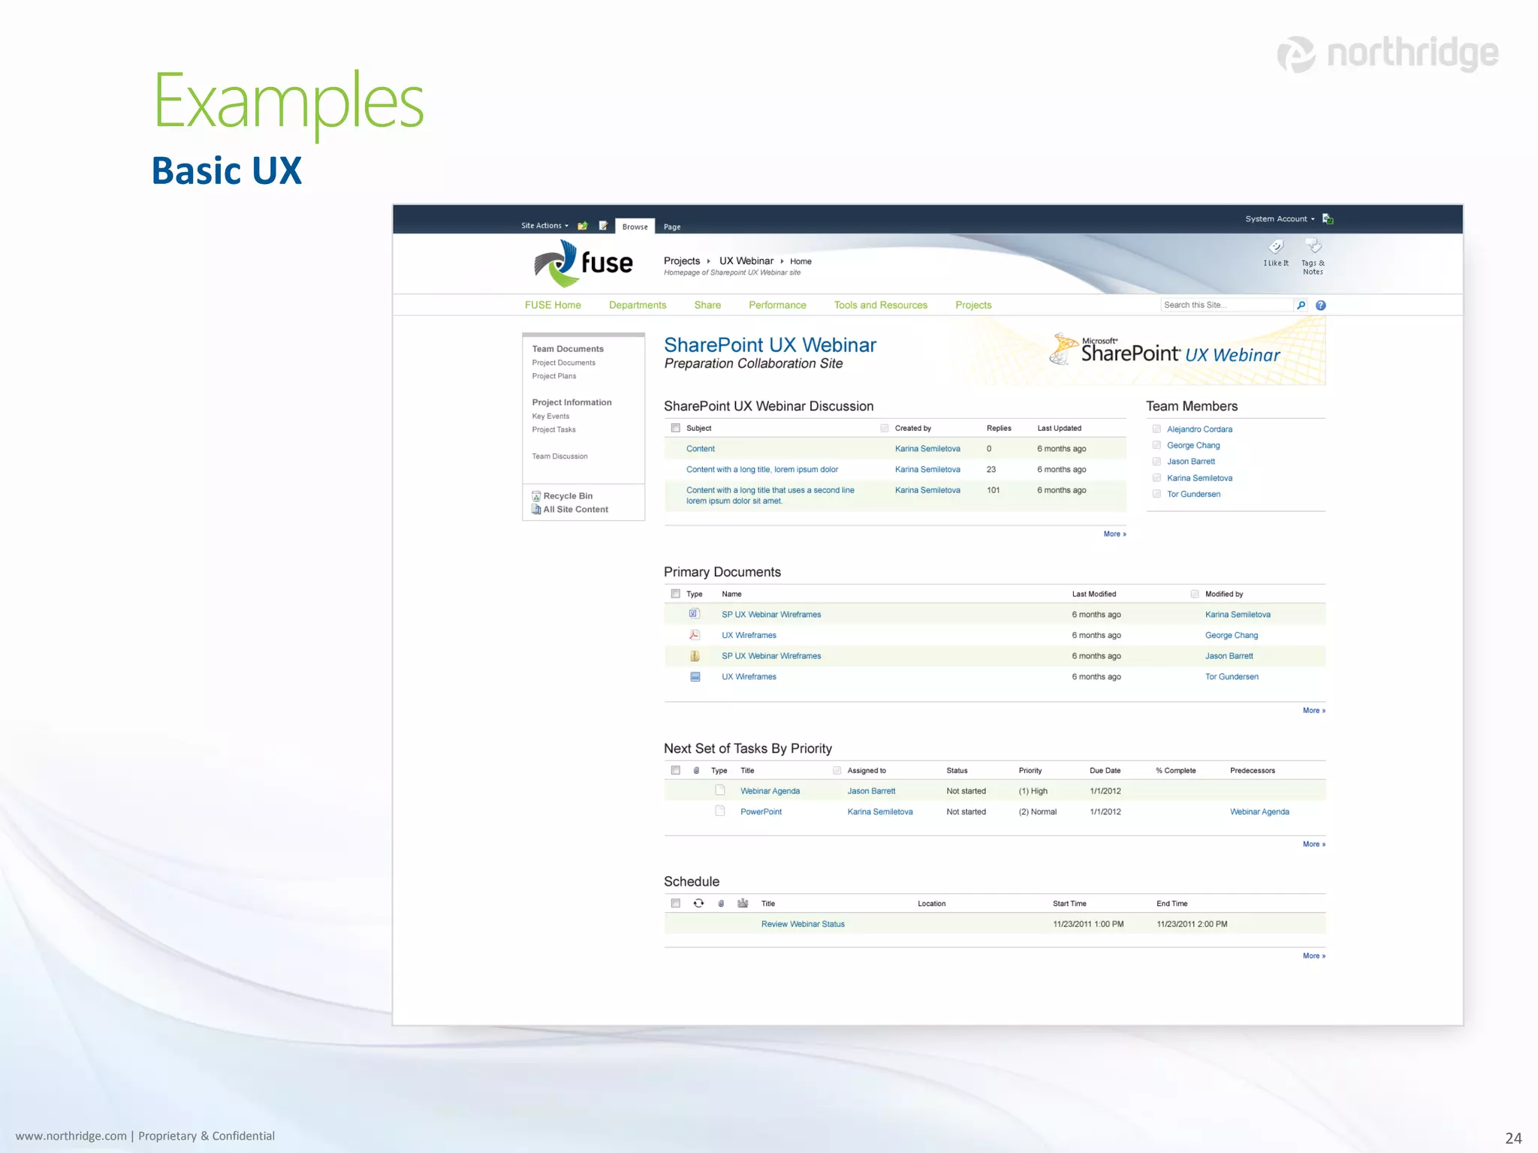Check George Chang presence box
This screenshot has width=1538, height=1153.
tap(1157, 445)
